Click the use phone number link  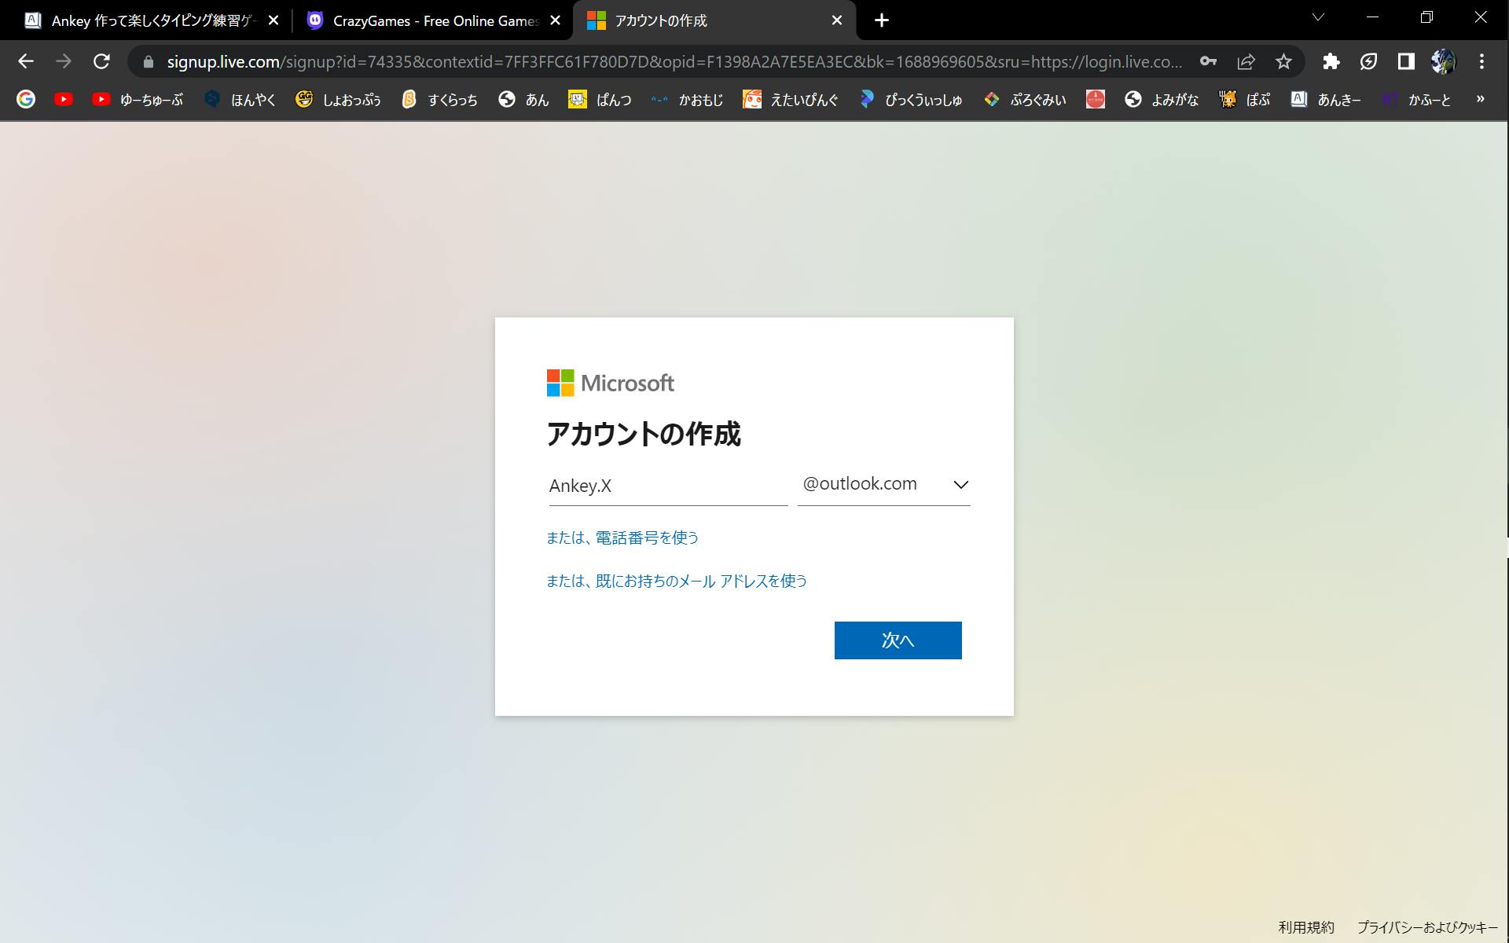[x=622, y=538]
